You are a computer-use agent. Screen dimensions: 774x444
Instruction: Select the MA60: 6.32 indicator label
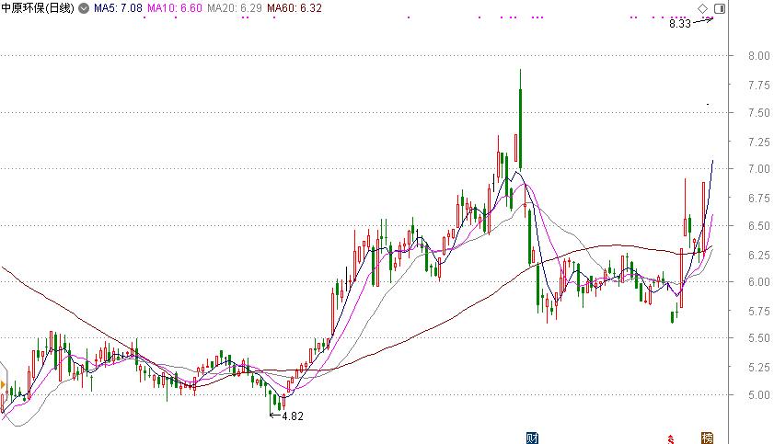pos(295,8)
